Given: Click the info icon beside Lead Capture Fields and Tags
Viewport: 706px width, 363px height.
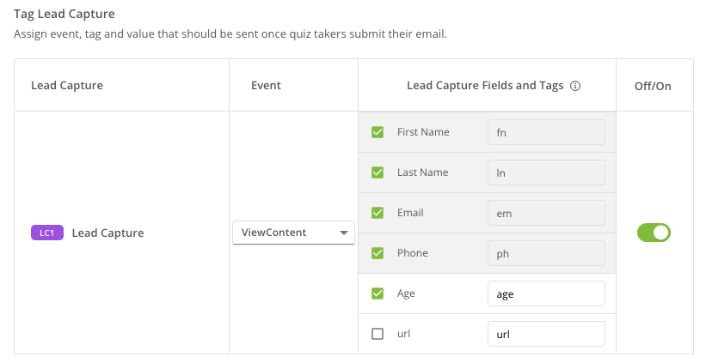Looking at the screenshot, I should (x=576, y=86).
